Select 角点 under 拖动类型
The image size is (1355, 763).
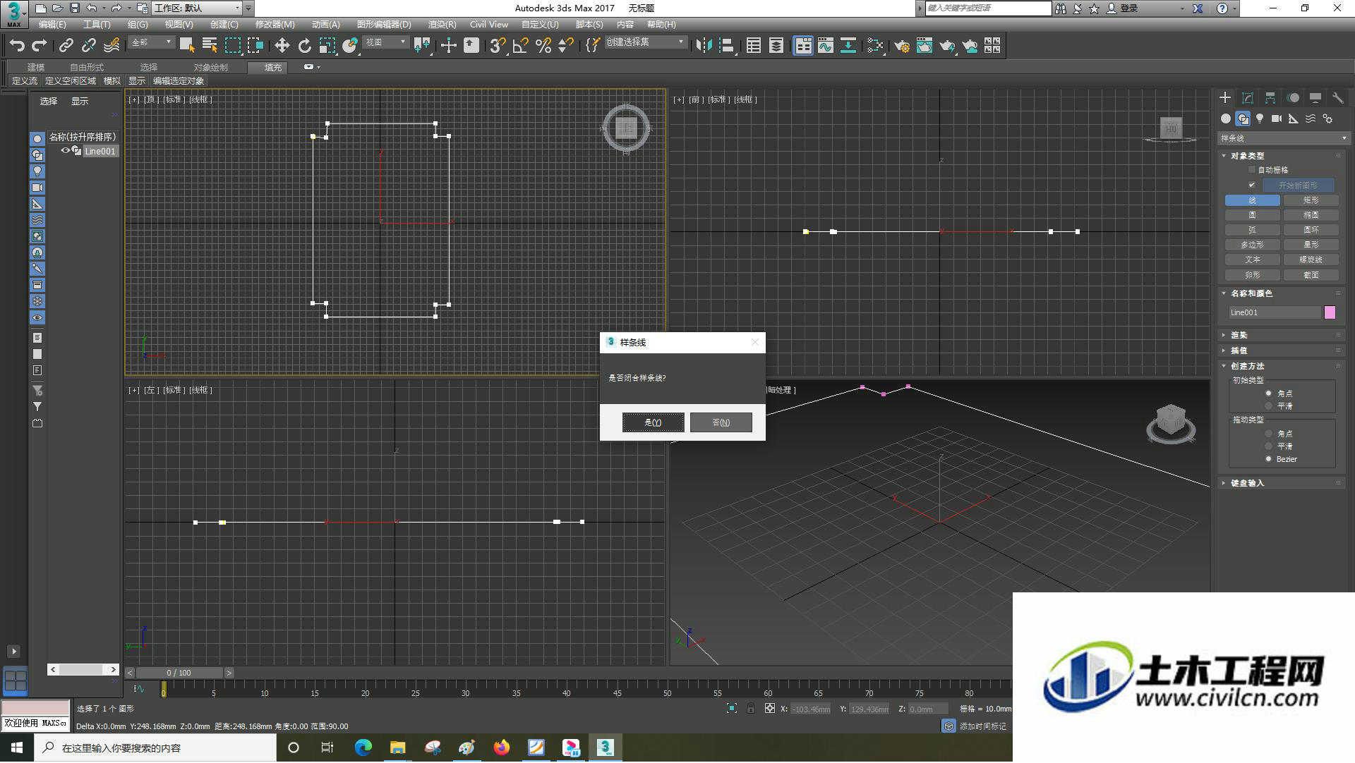[x=1268, y=434]
